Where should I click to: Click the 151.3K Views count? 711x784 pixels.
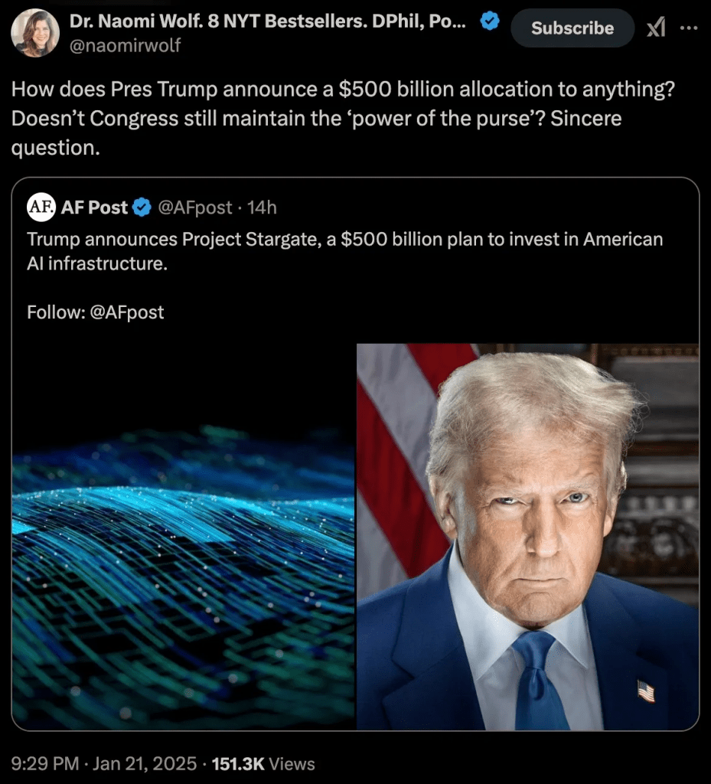263,763
